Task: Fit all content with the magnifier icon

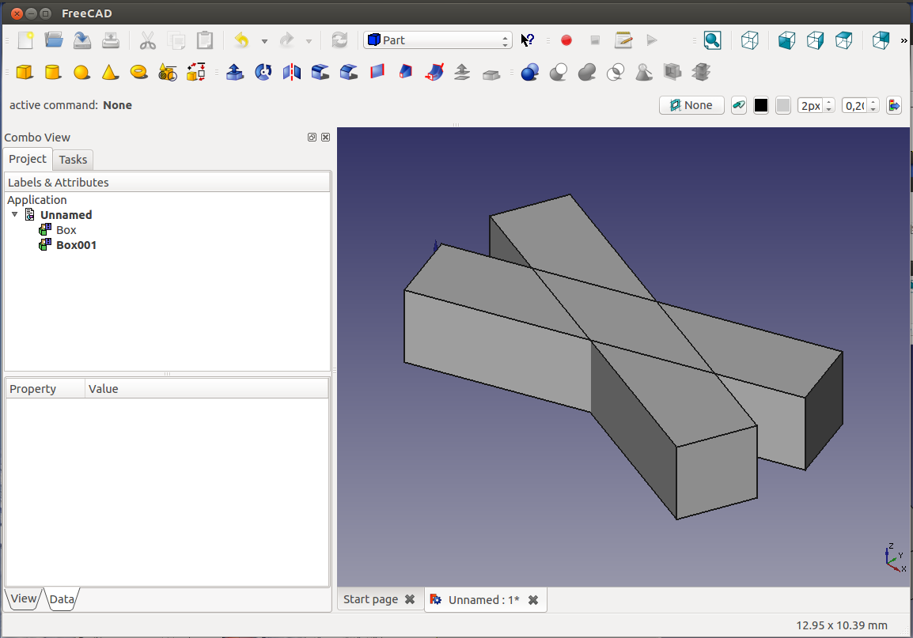Action: tap(712, 40)
